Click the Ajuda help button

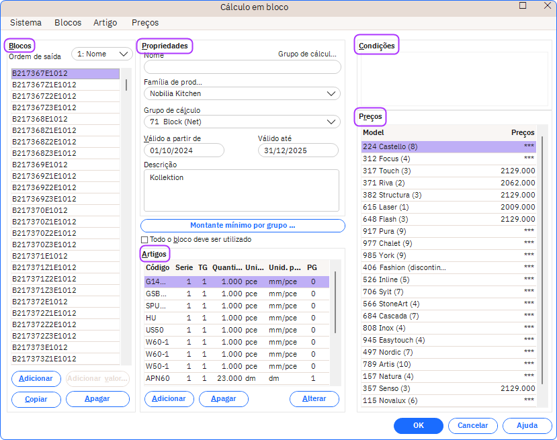click(527, 425)
